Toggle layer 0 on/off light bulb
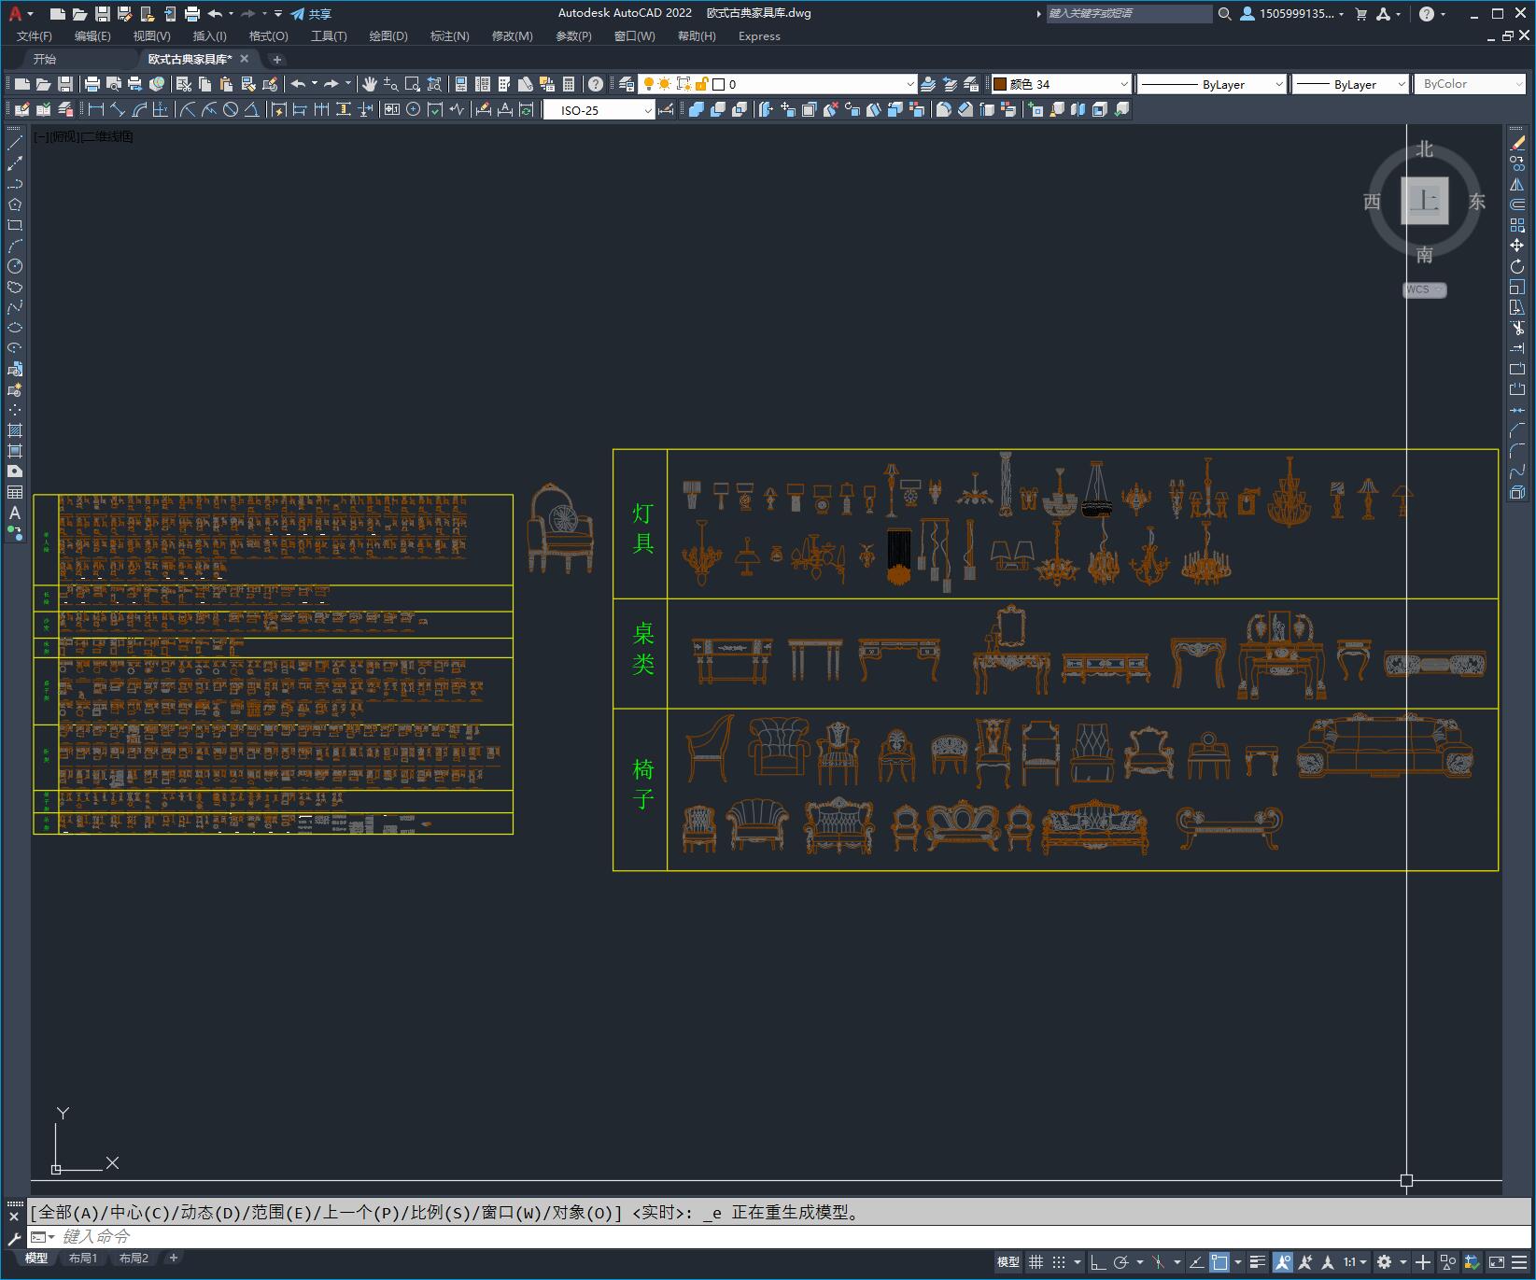Screen dimensions: 1536x1280 point(649,84)
